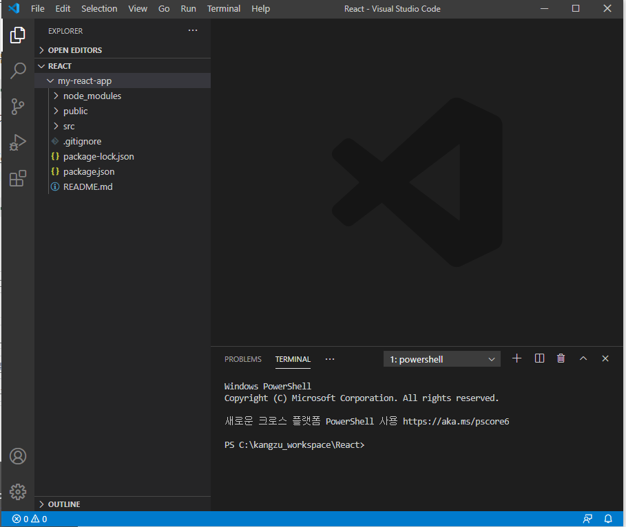This screenshot has width=626, height=527.
Task: Split the terminal panel
Action: (x=539, y=358)
